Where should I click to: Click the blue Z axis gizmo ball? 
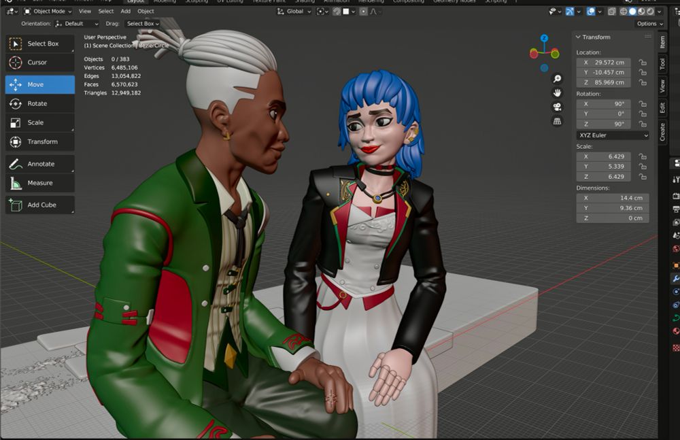544,38
